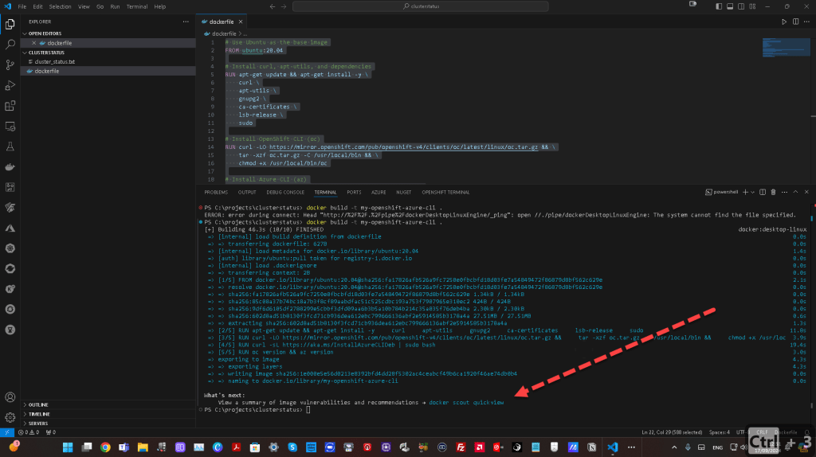Image resolution: width=816 pixels, height=457 pixels.
Task: Click the oc.tar.gz mirror URL link
Action: [403, 147]
